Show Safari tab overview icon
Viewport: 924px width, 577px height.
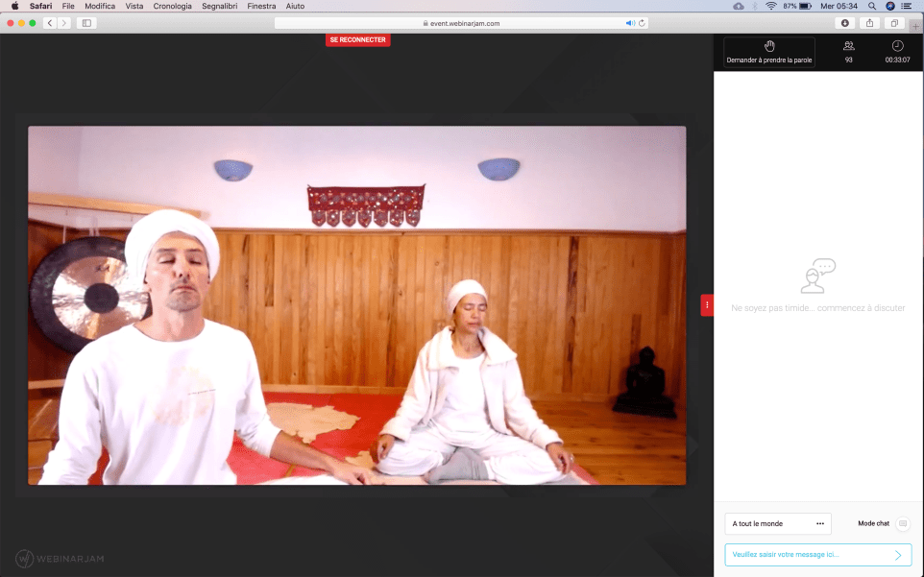[894, 23]
